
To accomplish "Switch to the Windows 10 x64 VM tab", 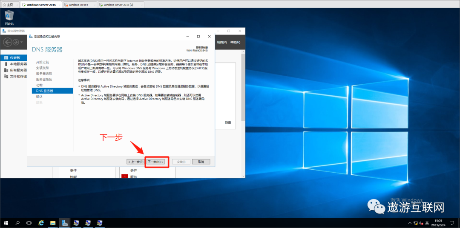I will pyautogui.click(x=80, y=5).
